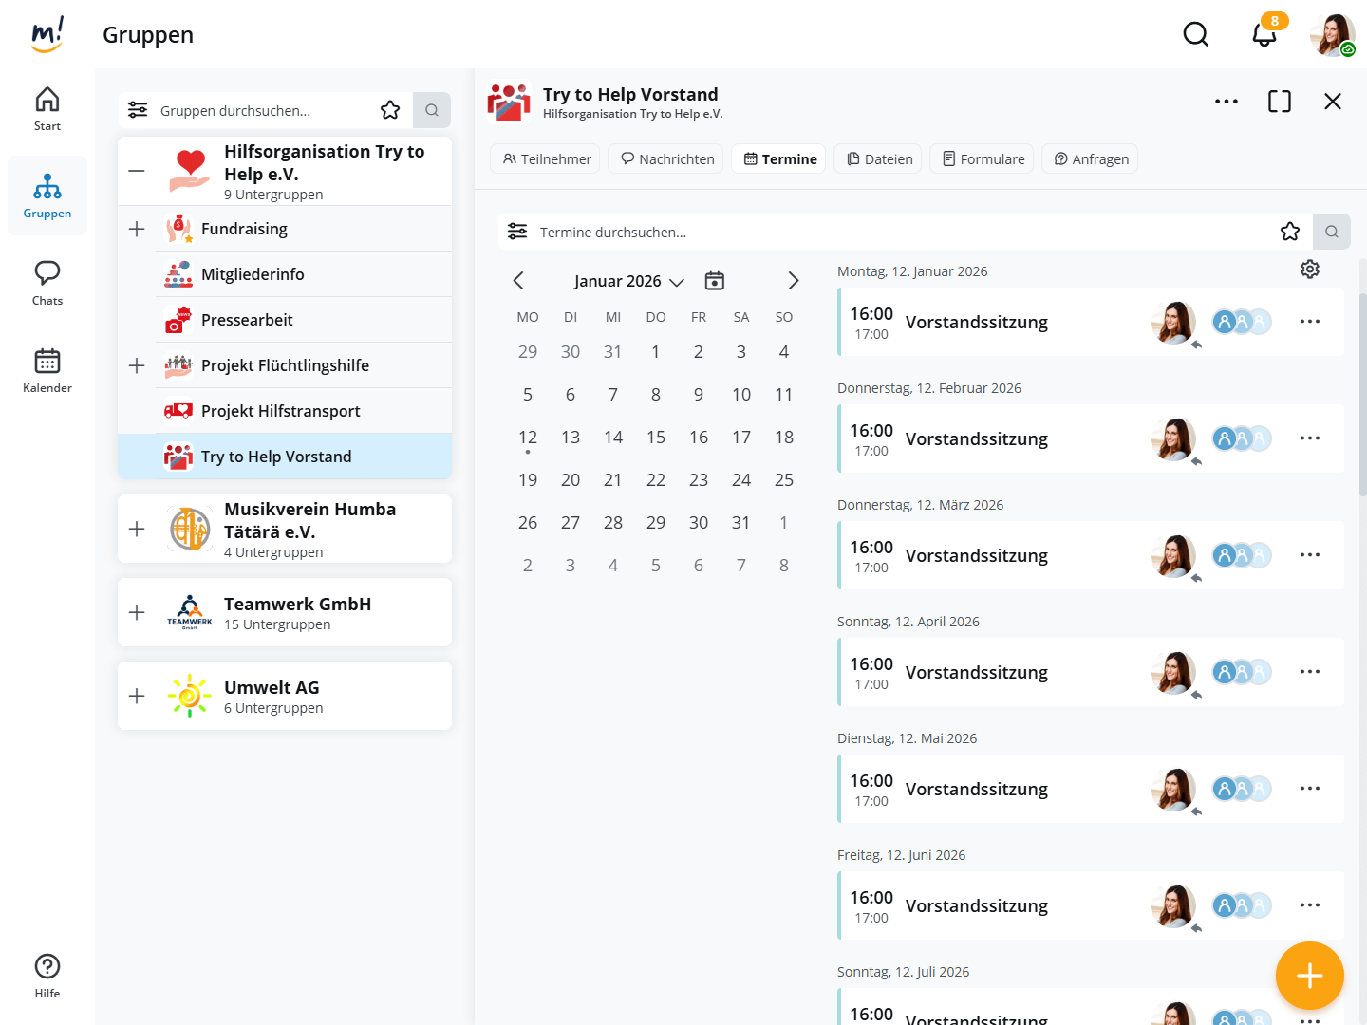This screenshot has width=1367, height=1025.
Task: Click the global search magnifier icon
Action: [x=1195, y=35]
